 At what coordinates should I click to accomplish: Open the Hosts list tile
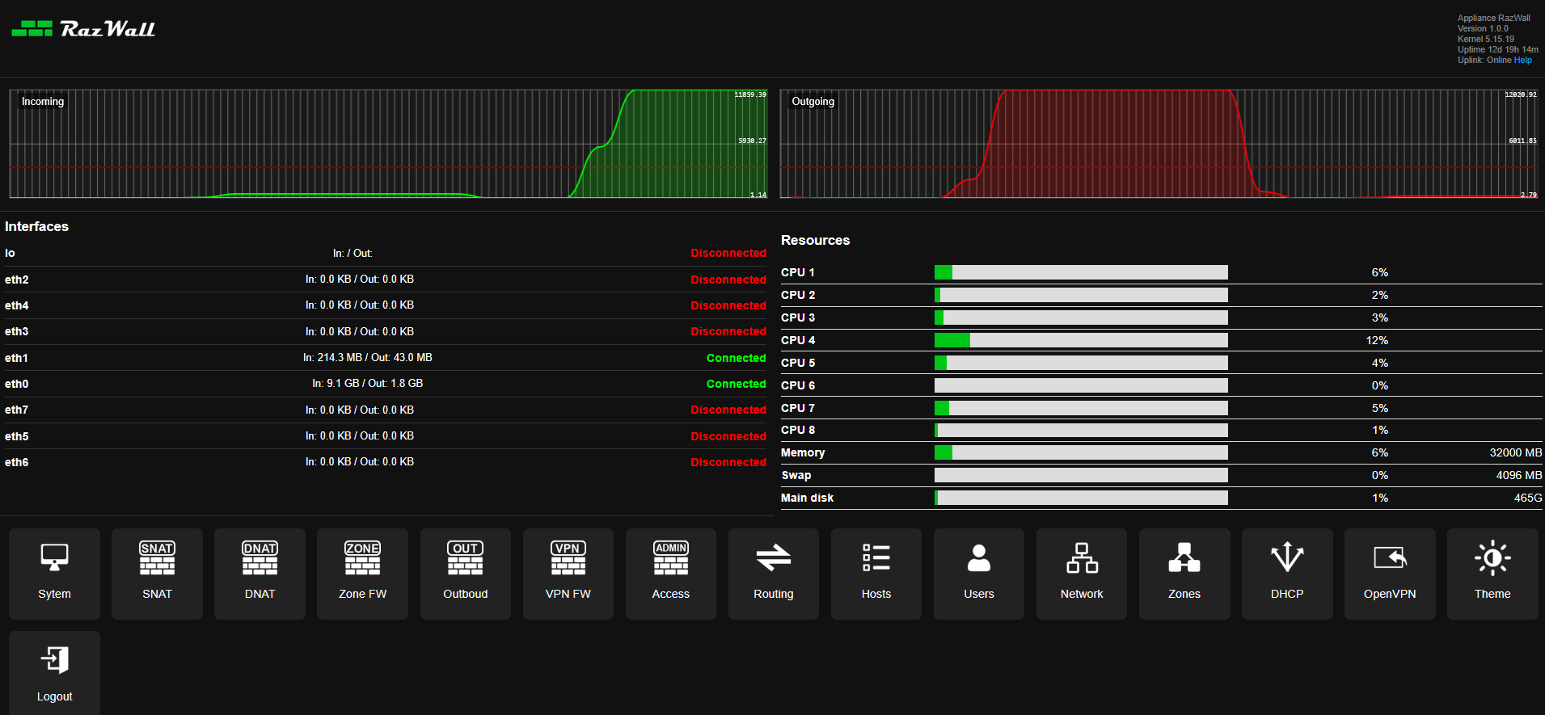tap(876, 574)
